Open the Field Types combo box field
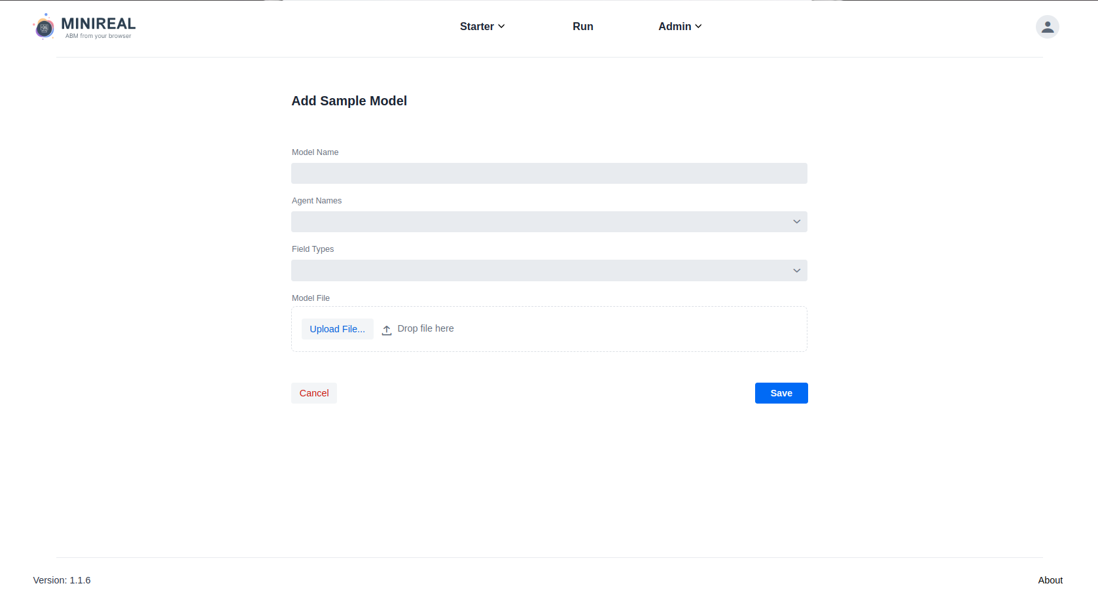The width and height of the screenshot is (1098, 607). (549, 271)
